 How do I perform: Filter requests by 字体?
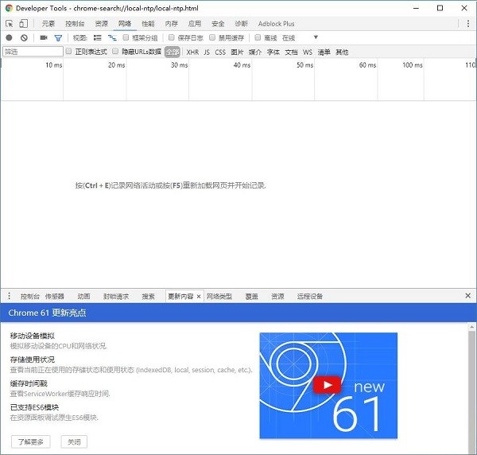coord(273,52)
